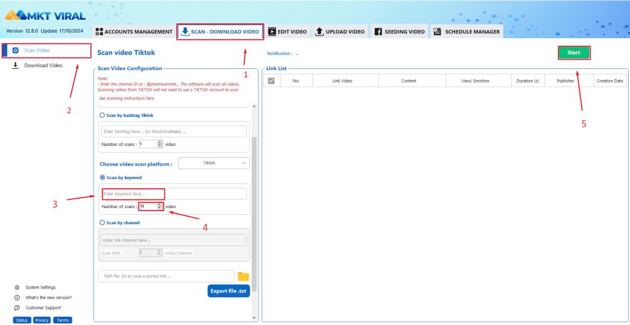630x325 pixels.
Task: Go to the Upload Video tab
Action: [x=340, y=32]
